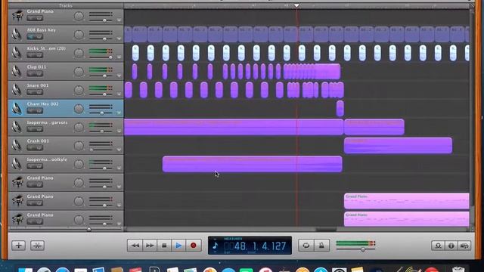Expand automation arrow on track above 808 Bass Key
484x272 pixels.
[119, 20]
